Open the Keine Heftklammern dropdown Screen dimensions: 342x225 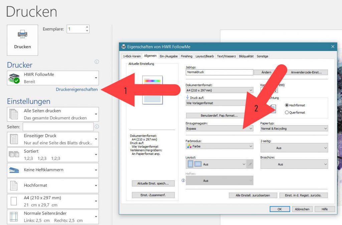53,170
